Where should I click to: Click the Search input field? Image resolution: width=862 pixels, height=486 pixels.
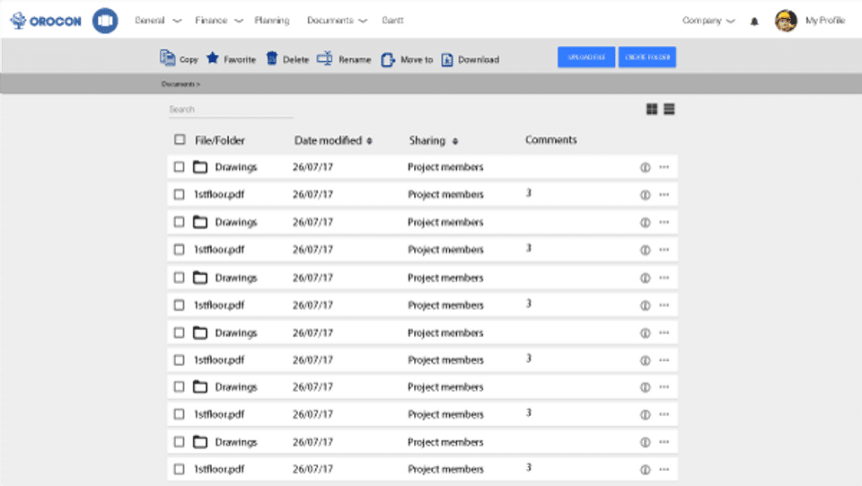click(230, 110)
